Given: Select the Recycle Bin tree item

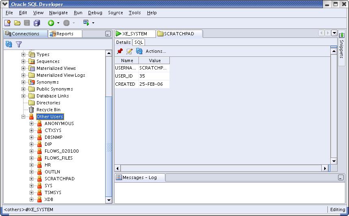Looking at the screenshot, I should click(x=48, y=110).
